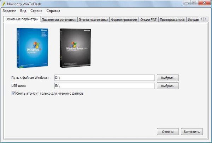Click the USB disk field E:\

tap(105, 86)
